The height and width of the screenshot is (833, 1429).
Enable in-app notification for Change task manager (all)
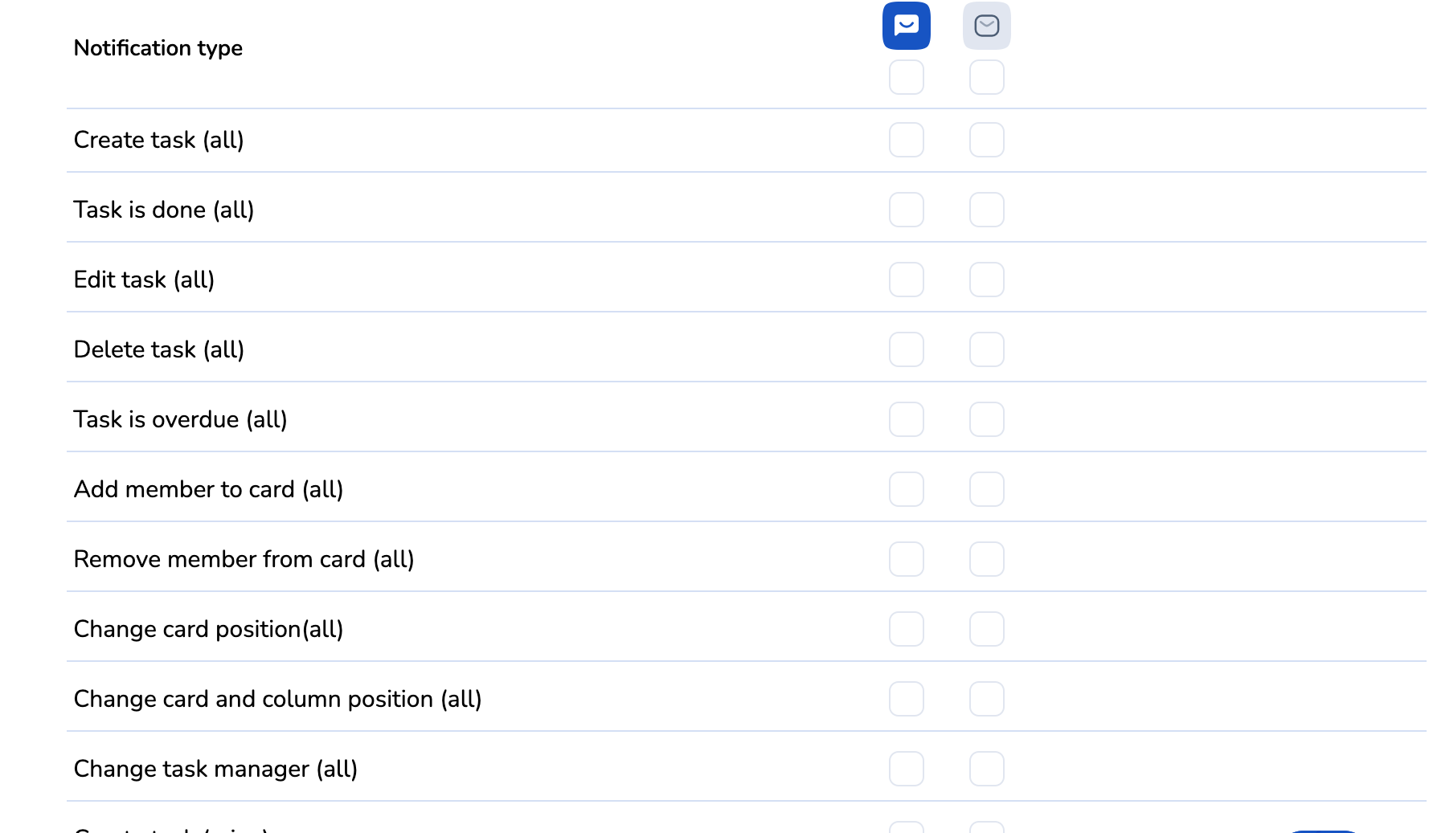coord(906,769)
